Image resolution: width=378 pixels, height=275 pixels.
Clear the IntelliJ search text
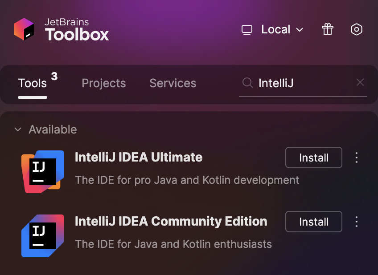[360, 82]
